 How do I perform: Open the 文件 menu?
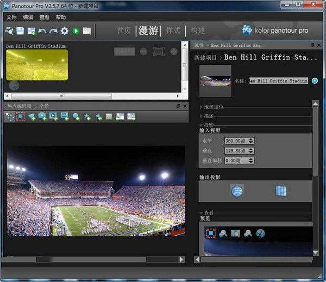(x=11, y=17)
